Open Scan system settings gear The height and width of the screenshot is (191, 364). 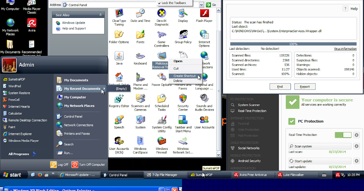(x=357, y=146)
